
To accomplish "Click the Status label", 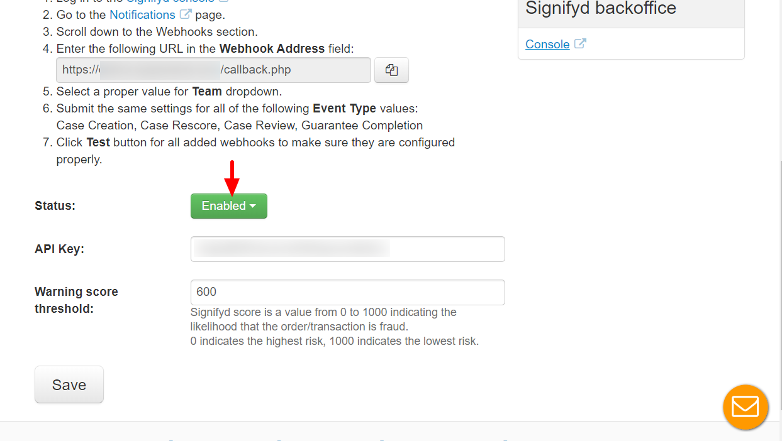I will pos(55,205).
